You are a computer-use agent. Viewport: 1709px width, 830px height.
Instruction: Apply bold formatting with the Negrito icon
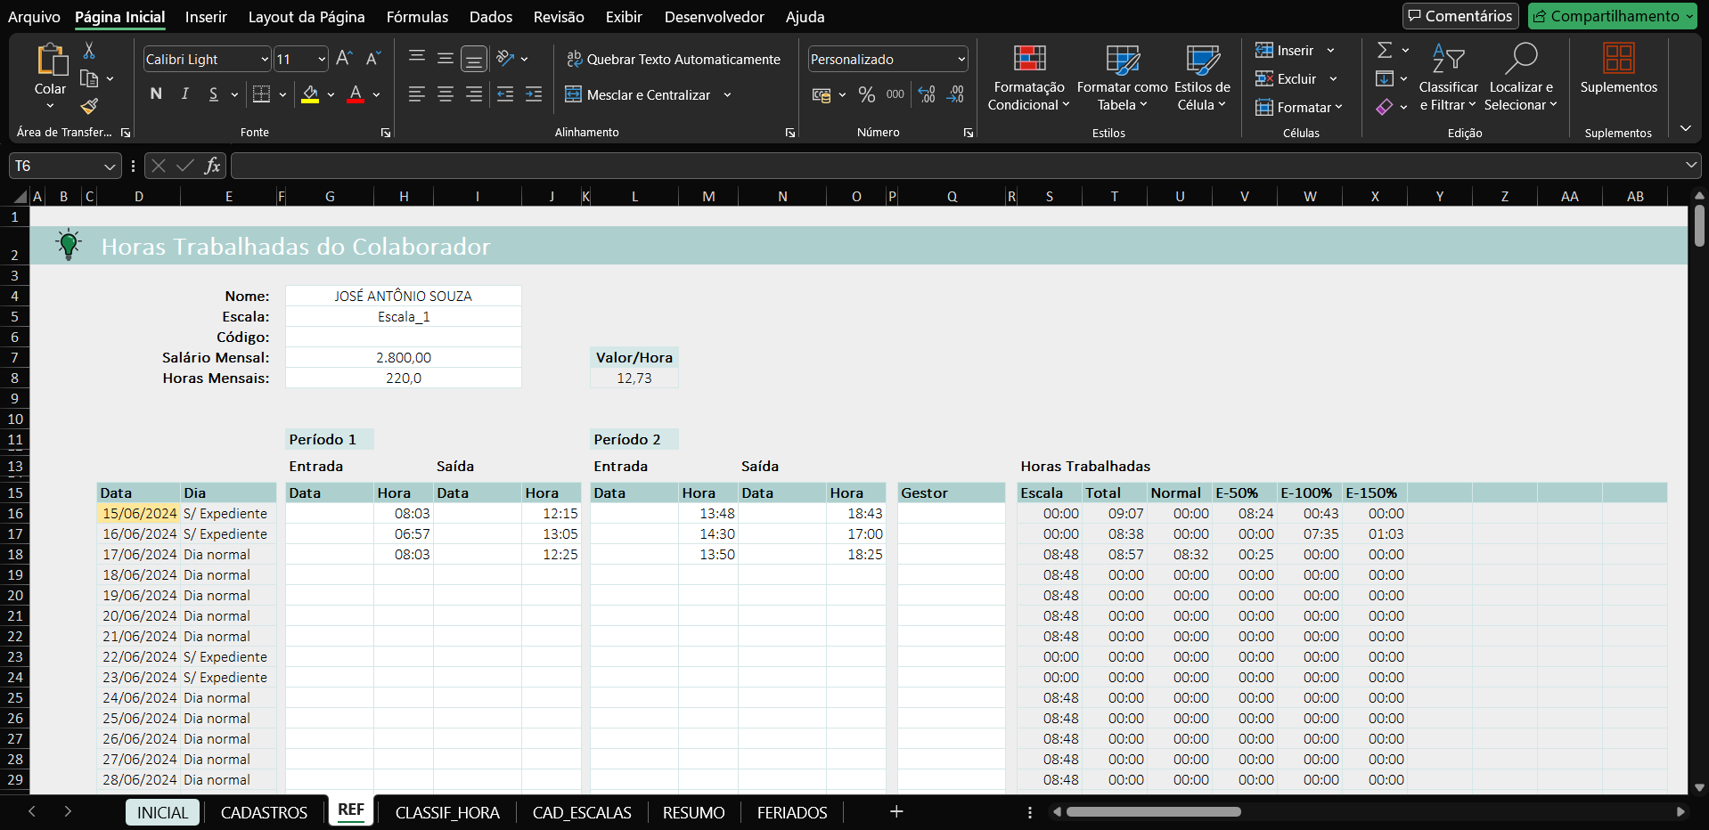pyautogui.click(x=156, y=94)
